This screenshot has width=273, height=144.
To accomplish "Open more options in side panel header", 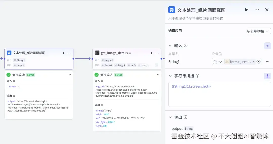I will pyautogui.click(x=257, y=10).
